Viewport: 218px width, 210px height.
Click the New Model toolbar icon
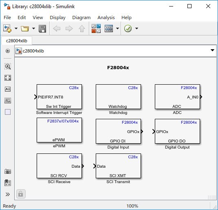[x=7, y=28]
